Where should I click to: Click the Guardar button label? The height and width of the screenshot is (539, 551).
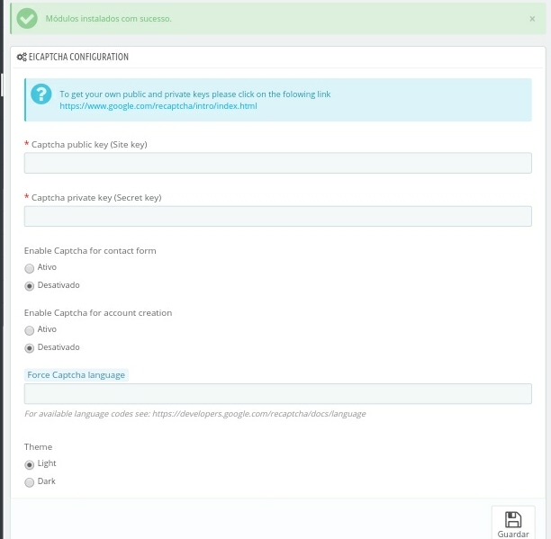513,534
